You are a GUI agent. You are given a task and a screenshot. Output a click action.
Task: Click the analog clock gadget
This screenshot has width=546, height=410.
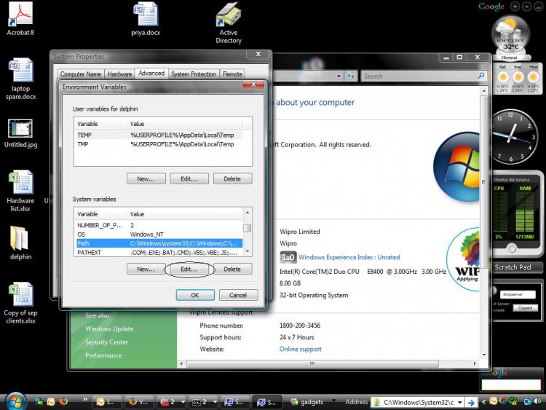[513, 137]
